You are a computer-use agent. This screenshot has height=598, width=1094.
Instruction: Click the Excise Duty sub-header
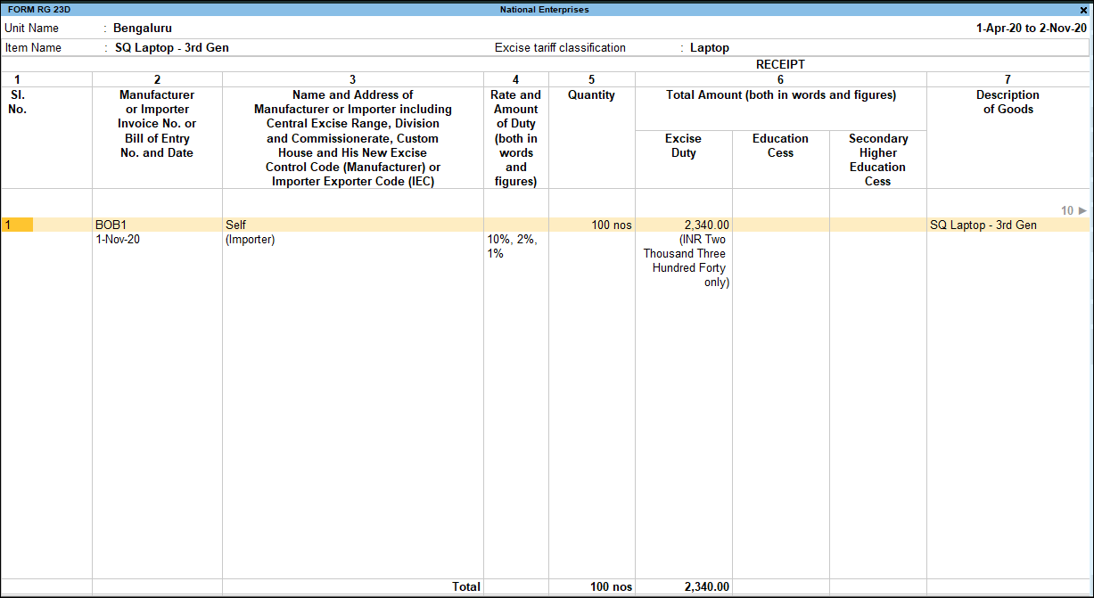[x=684, y=146]
